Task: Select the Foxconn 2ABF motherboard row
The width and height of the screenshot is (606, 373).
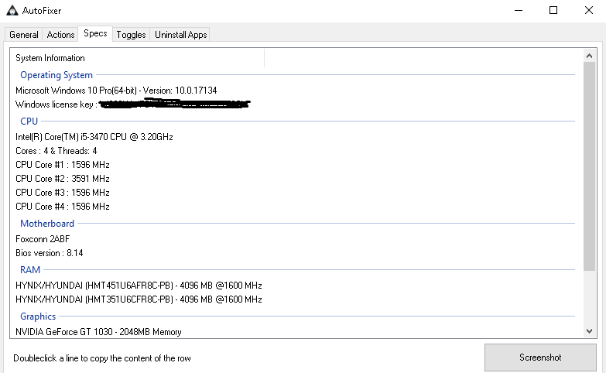Action: pos(43,239)
